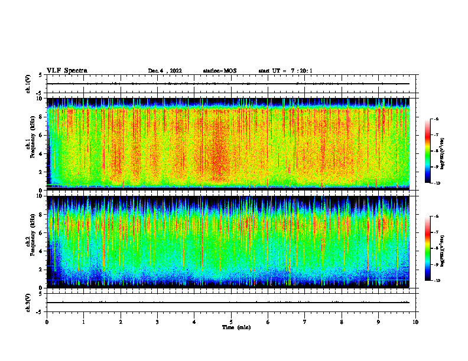This screenshot has height=361, width=468.
Task: Click the "VLF Spectra" plot title
Action: (67, 71)
